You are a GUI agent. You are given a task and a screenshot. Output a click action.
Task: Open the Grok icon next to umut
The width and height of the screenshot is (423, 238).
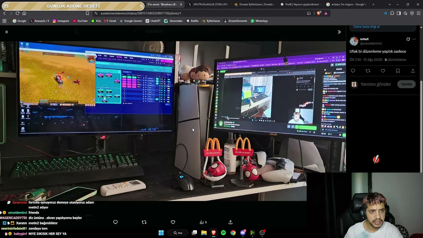coord(408,39)
